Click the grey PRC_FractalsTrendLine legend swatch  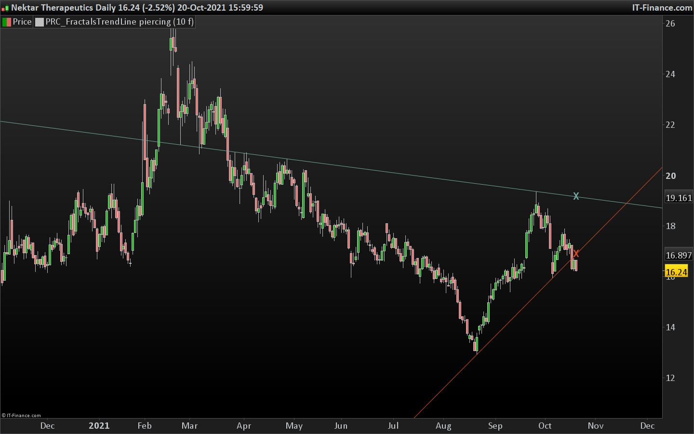pos(40,22)
